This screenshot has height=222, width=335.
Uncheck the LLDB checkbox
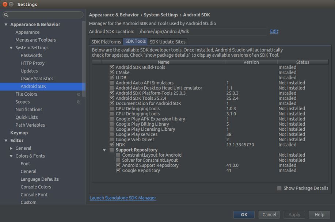(x=112, y=77)
